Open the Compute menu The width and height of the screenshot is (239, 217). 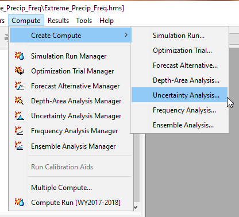tap(26, 21)
